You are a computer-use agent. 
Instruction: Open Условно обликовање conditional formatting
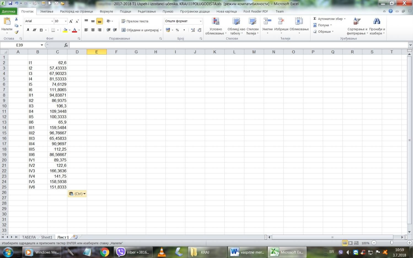(216, 27)
